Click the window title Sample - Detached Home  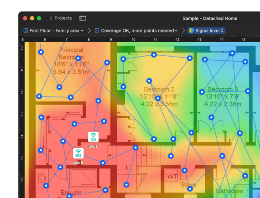(210, 18)
